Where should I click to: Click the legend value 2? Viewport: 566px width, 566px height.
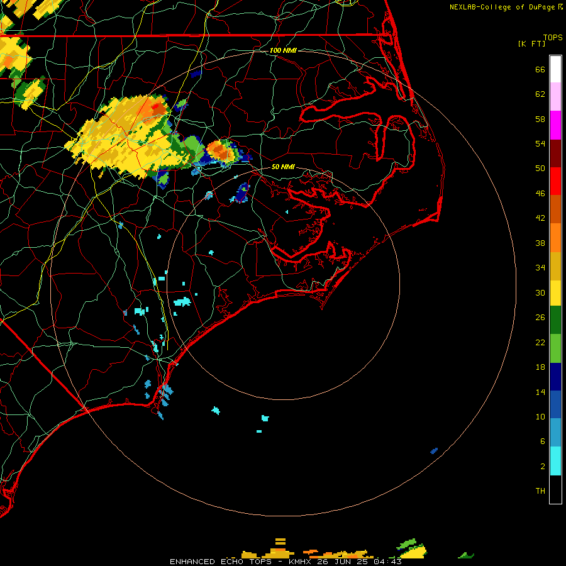[543, 467]
